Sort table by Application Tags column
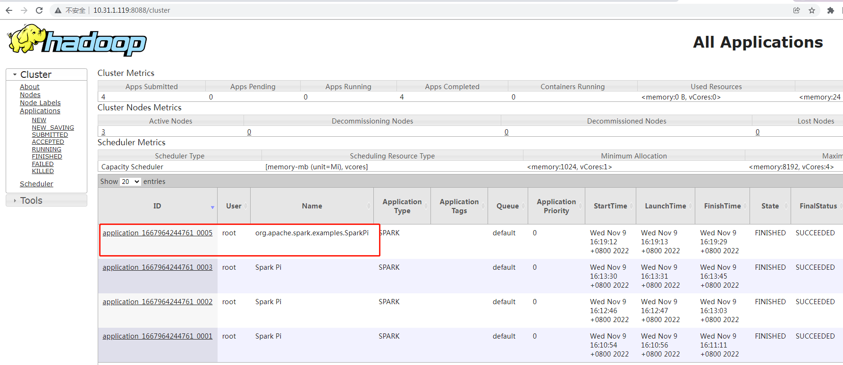Viewport: 843px width, 365px height. pyautogui.click(x=459, y=206)
